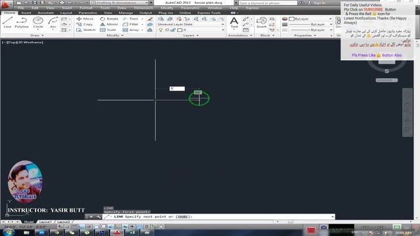Pick the Arc tool

coord(53,22)
